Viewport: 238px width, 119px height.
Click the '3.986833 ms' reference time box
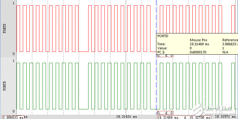click(x=13, y=117)
